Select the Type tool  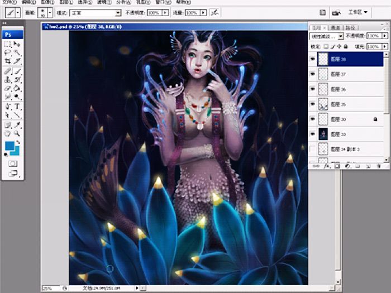coord(17,107)
